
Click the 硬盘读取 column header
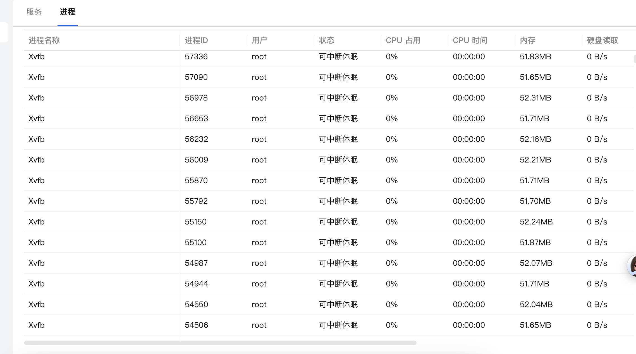602,40
